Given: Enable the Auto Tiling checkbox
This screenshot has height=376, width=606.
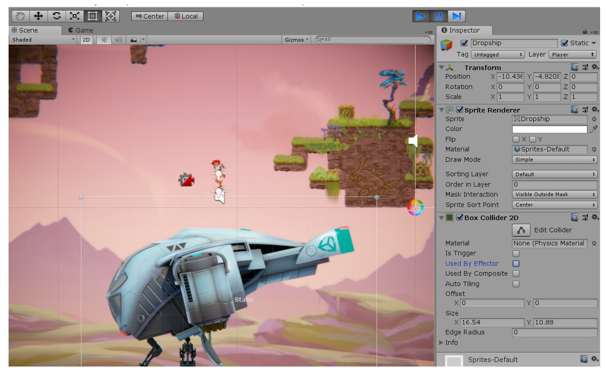Looking at the screenshot, I should pos(516,284).
